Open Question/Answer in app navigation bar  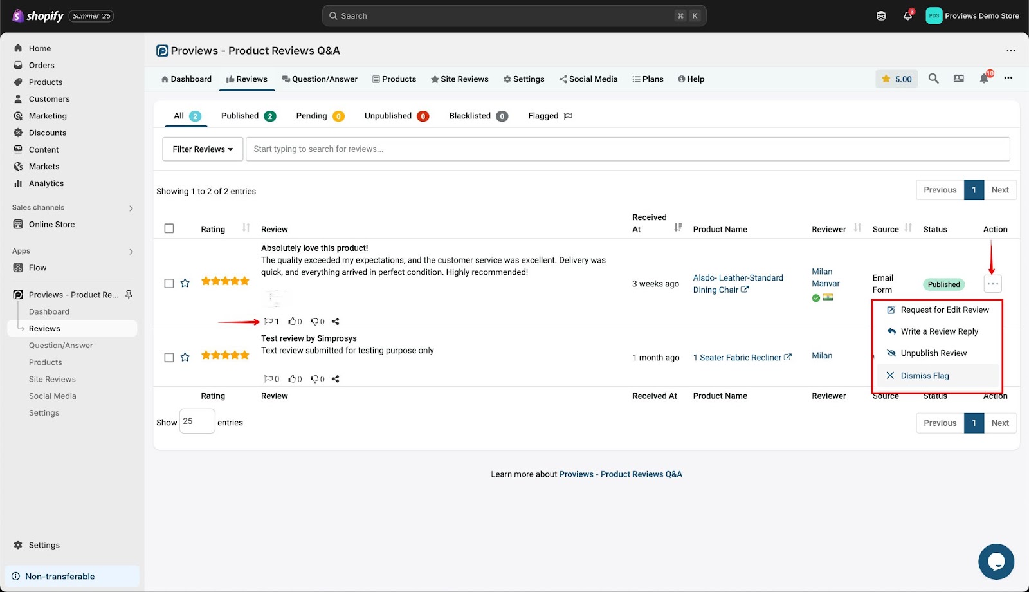pos(320,79)
